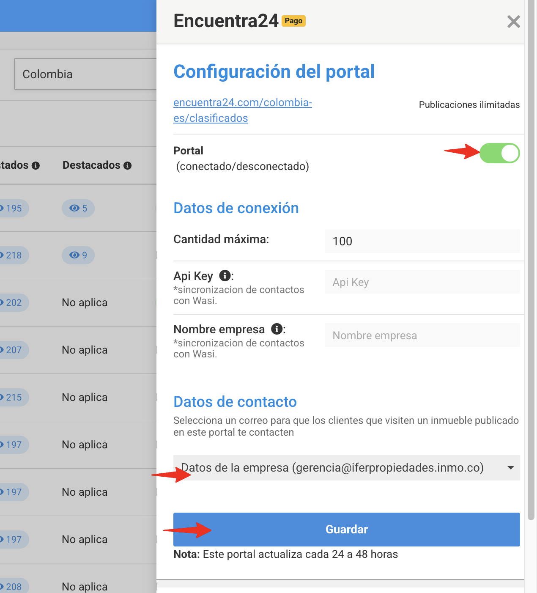Open the Datos de la empresa email dropdown
Screen dimensions: 537x593
pos(346,468)
